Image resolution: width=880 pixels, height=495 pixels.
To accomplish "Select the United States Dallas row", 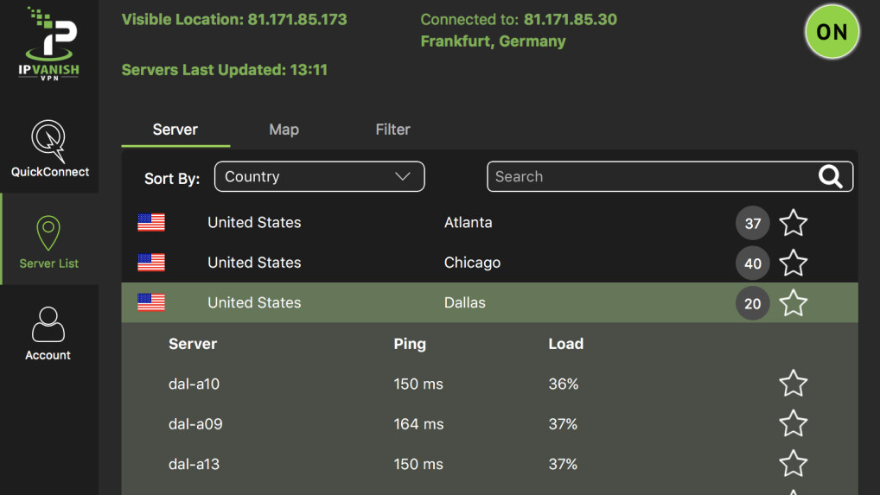I will pyautogui.click(x=489, y=302).
